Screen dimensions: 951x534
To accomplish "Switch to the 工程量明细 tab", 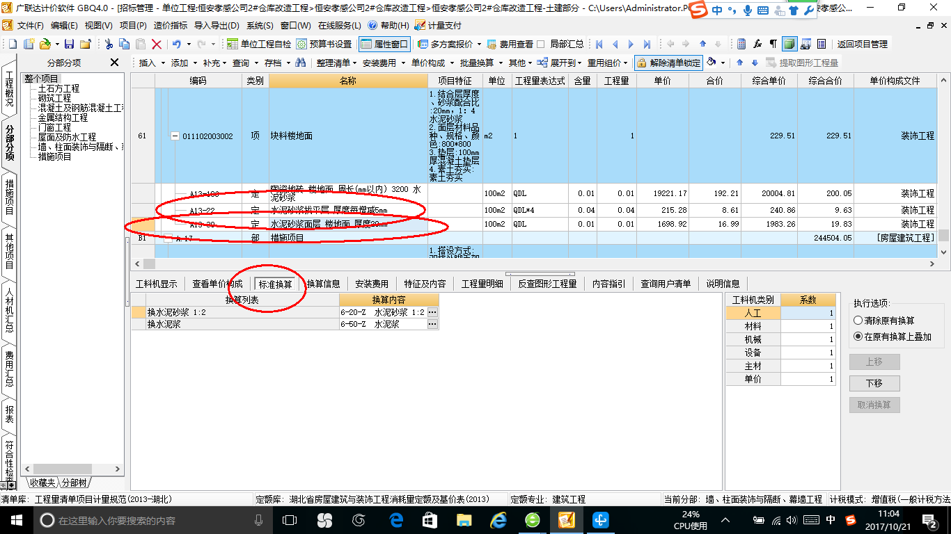I will point(482,284).
